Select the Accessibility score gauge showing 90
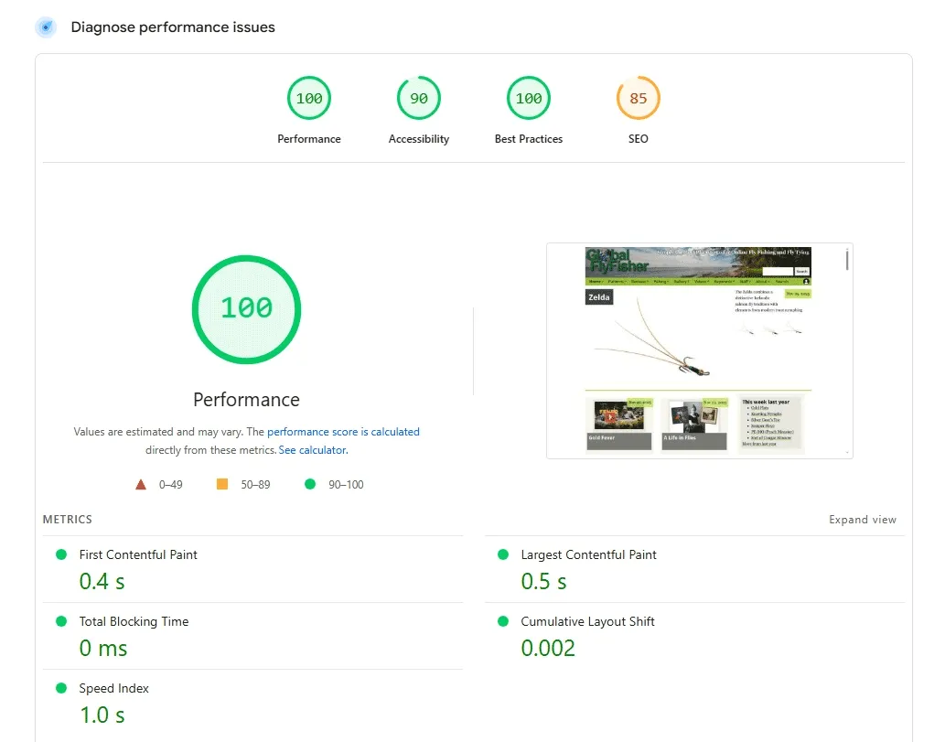The height and width of the screenshot is (742, 934). [419, 99]
